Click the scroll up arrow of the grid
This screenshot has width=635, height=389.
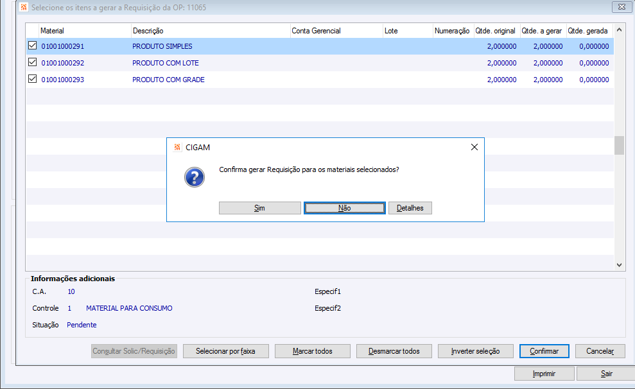619,30
